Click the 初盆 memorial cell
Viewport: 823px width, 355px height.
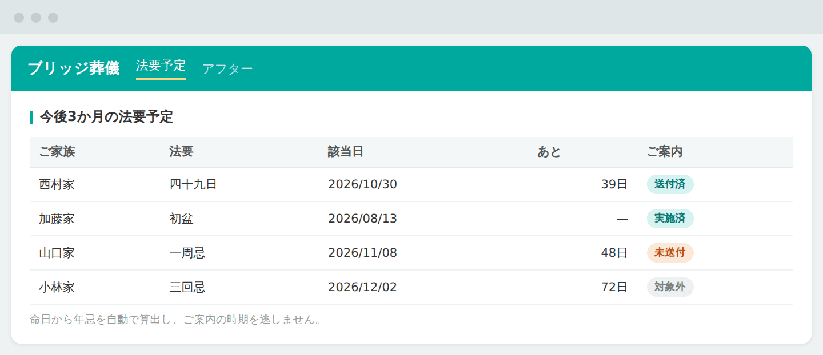click(181, 219)
